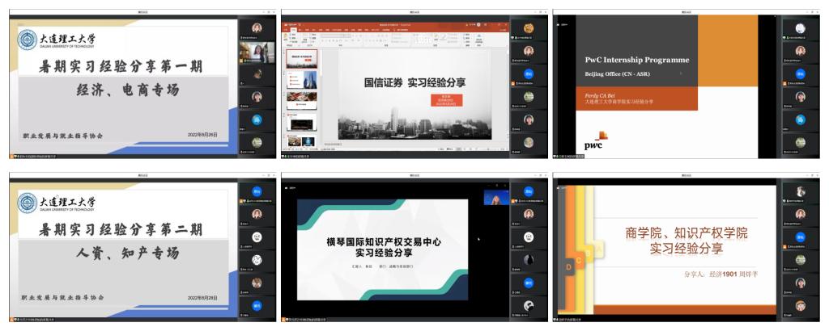Click the first participant avatar in the top-left meeting

[257, 28]
